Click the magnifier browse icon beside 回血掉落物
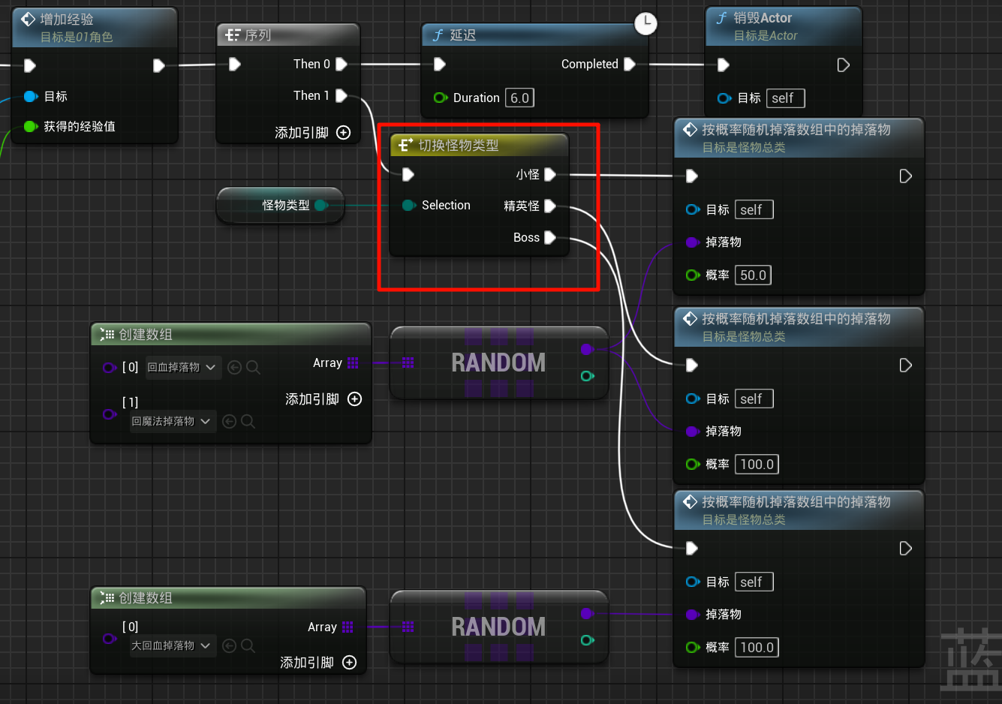Viewport: 1002px width, 704px height. tap(254, 367)
